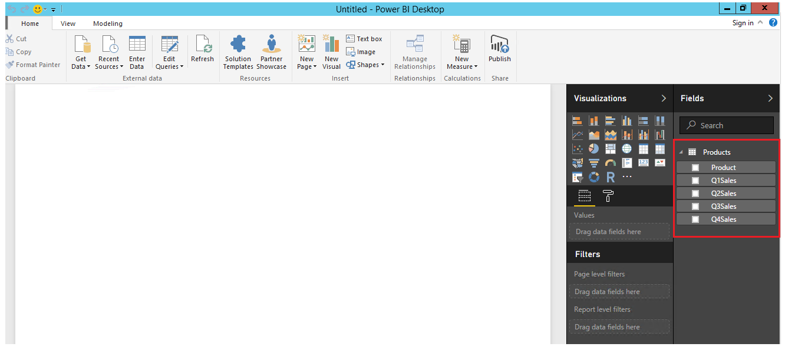Check the Q1Sales field box
The image size is (785, 350).
pos(695,181)
